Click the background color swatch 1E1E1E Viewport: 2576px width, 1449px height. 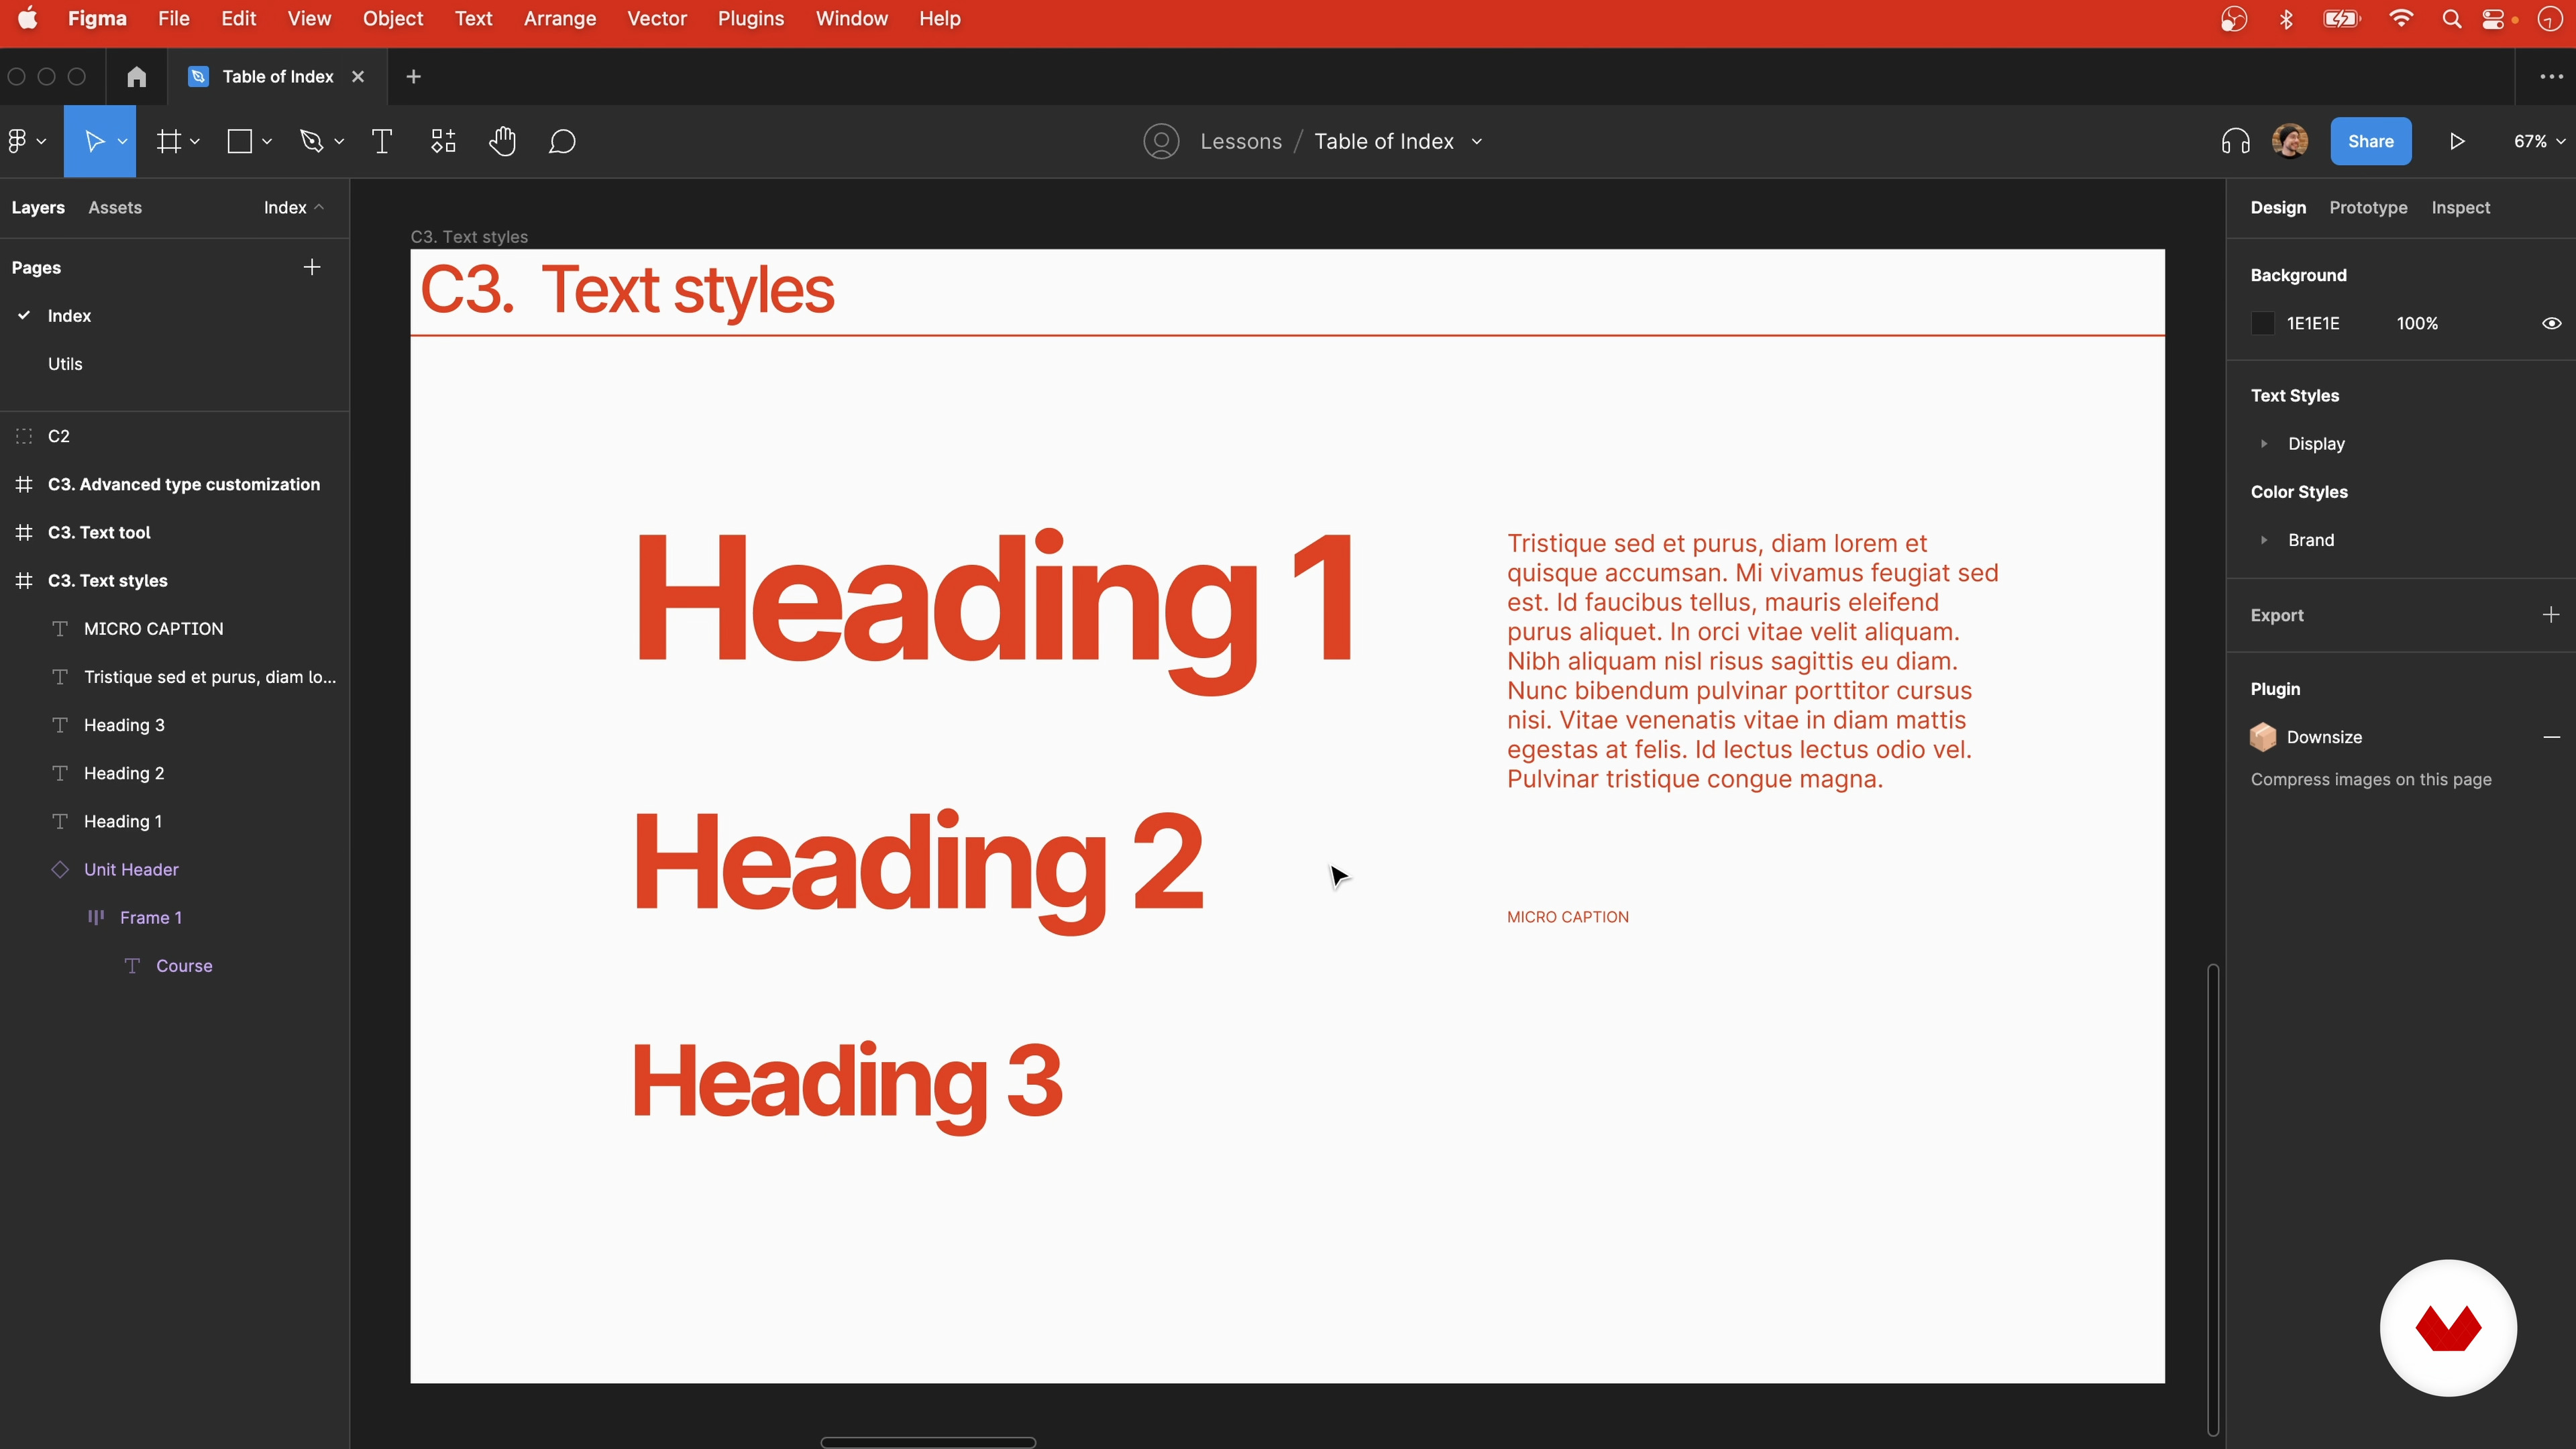click(2262, 323)
